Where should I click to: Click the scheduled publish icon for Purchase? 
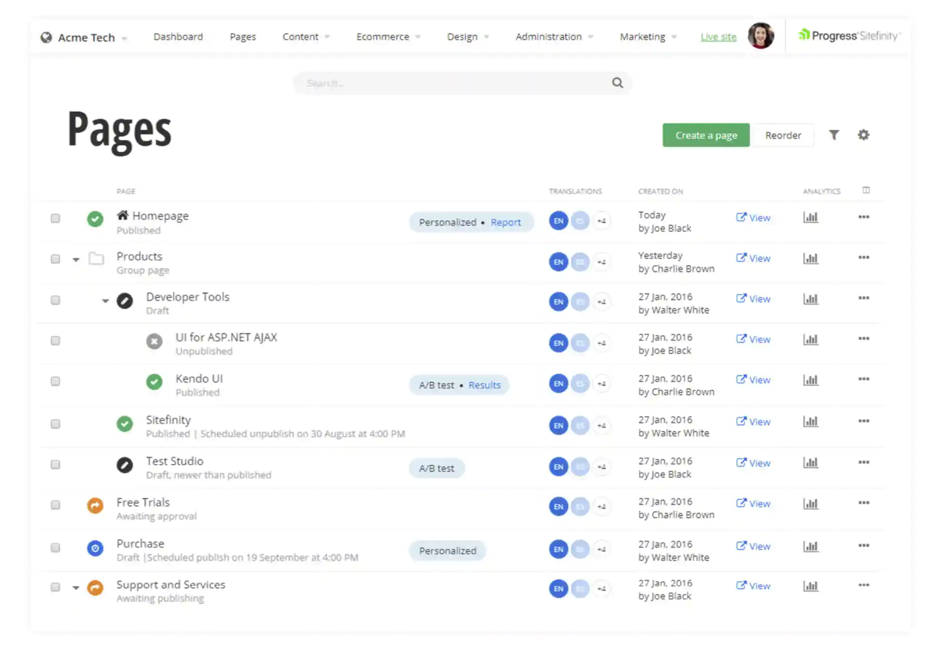click(95, 548)
